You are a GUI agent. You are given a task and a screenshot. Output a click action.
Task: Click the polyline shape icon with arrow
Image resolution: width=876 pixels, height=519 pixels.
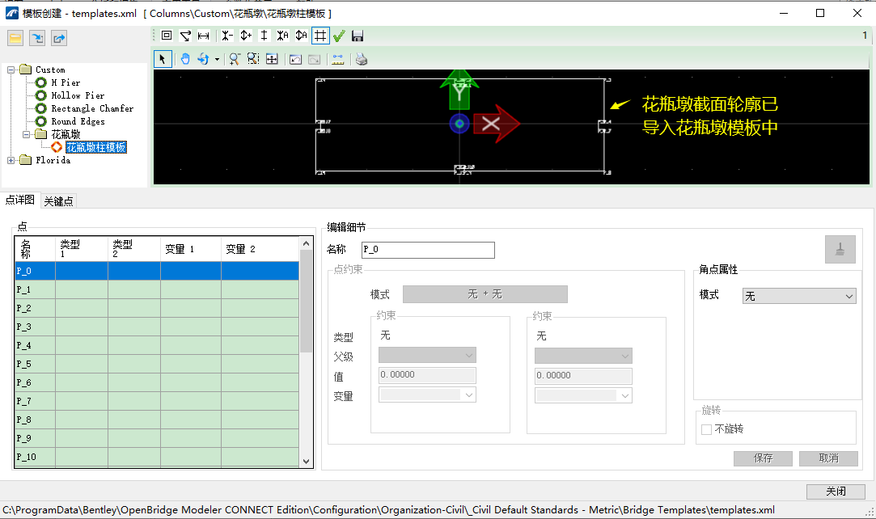coord(185,36)
